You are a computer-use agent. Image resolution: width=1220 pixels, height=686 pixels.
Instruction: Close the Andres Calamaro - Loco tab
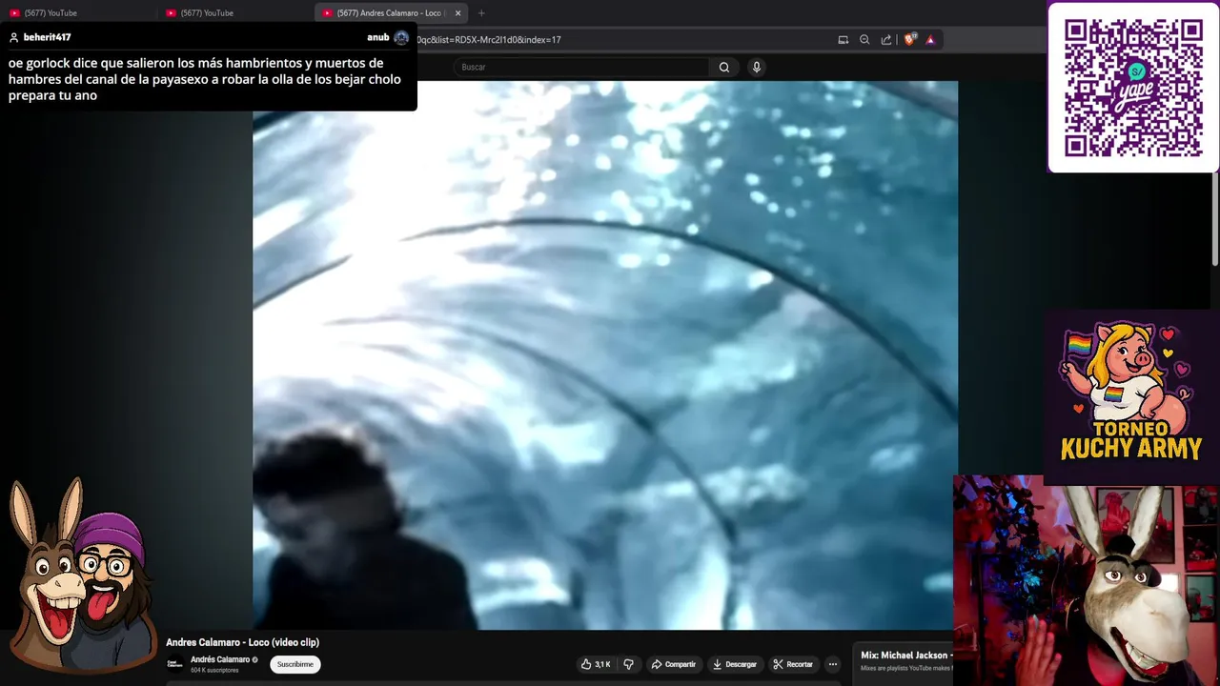coord(457,13)
